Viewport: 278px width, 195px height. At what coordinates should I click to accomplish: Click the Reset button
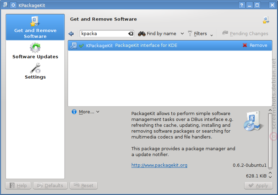(x=83, y=185)
